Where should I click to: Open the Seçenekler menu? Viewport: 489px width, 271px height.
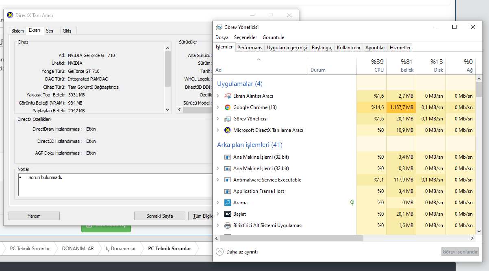point(246,37)
